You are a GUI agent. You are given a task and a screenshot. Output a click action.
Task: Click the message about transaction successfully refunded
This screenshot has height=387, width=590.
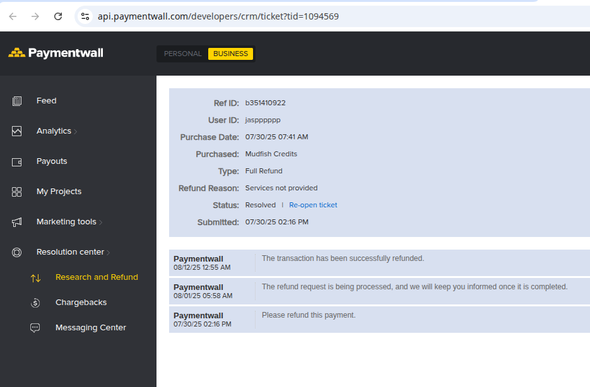(x=343, y=258)
